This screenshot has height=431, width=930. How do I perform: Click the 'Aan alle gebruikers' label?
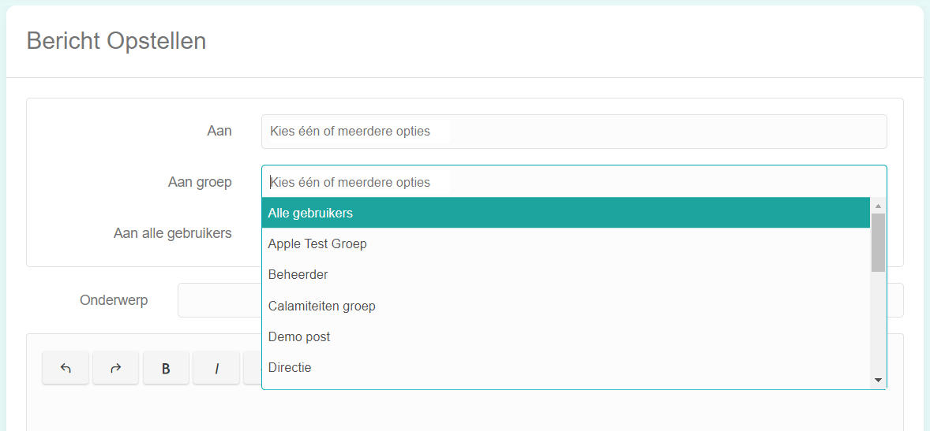pyautogui.click(x=173, y=233)
